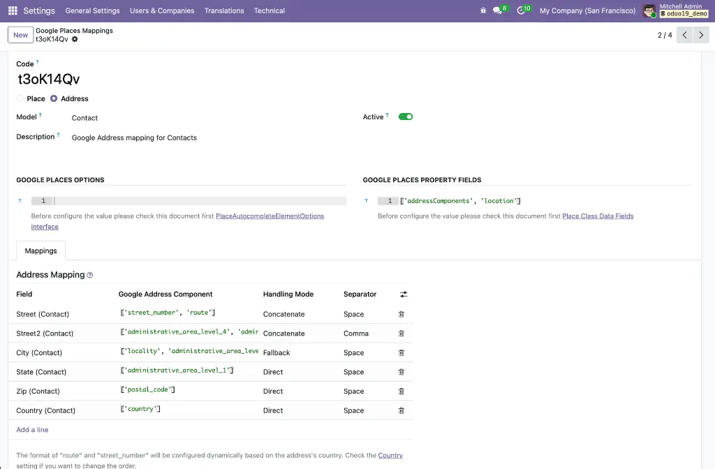Sort by Handling Mode column header
715x469 pixels.
[288, 294]
